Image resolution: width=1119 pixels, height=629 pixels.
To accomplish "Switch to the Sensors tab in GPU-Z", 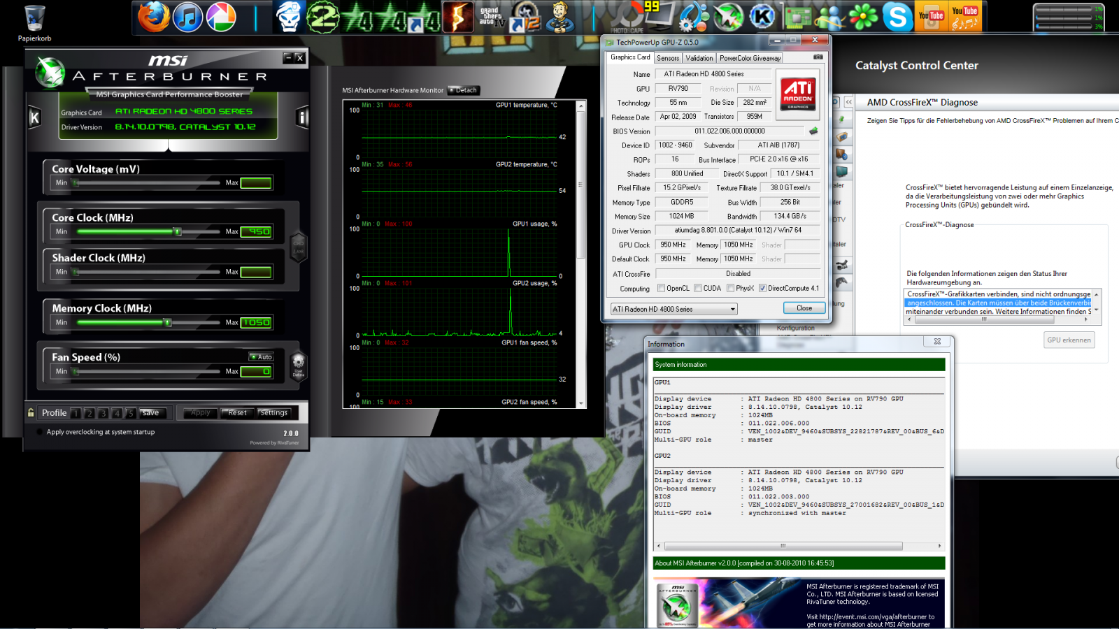I will 668,58.
